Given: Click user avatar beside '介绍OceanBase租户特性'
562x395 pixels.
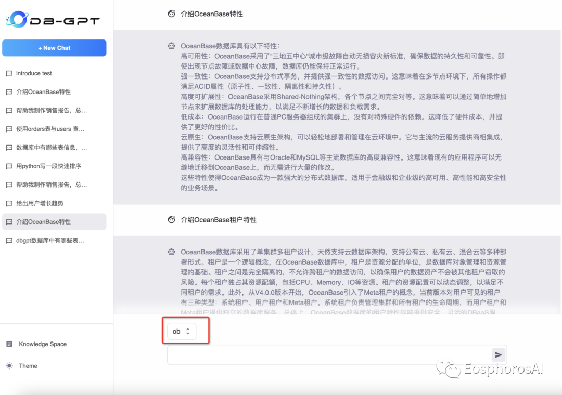Looking at the screenshot, I should point(171,219).
